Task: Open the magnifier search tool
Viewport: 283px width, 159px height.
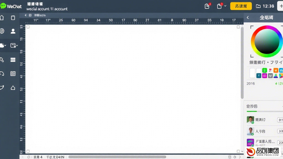Action: pos(2,60)
